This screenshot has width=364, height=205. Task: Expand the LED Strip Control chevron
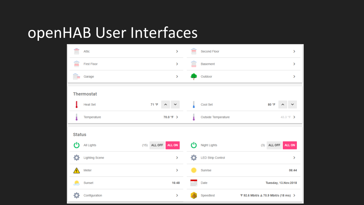tap(294, 158)
